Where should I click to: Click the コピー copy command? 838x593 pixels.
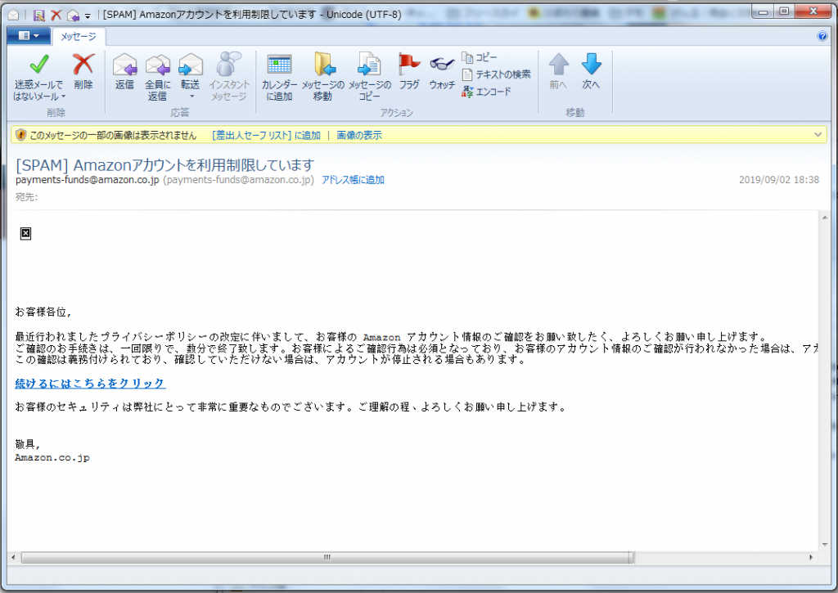480,57
